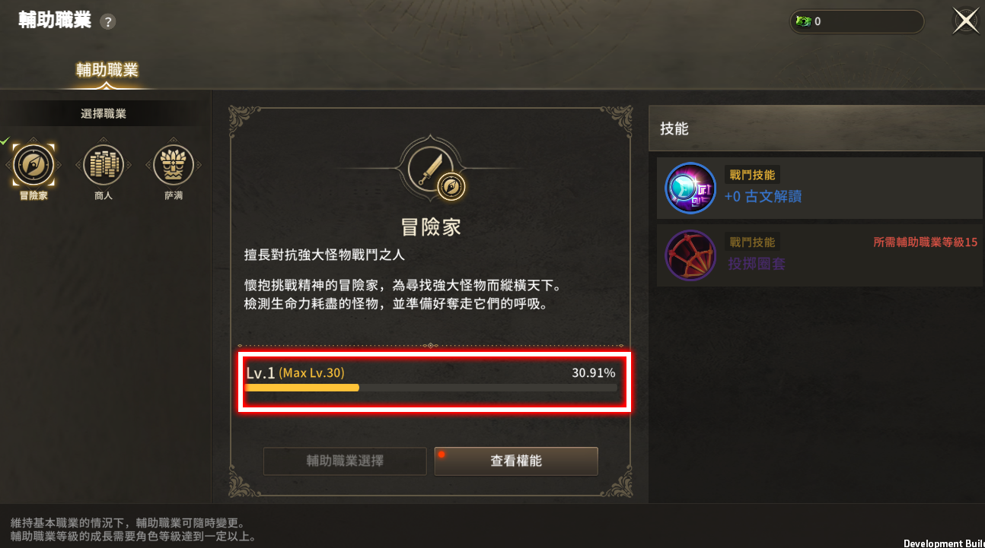Click the 投擲圈套 locked skill icon

(x=690, y=255)
